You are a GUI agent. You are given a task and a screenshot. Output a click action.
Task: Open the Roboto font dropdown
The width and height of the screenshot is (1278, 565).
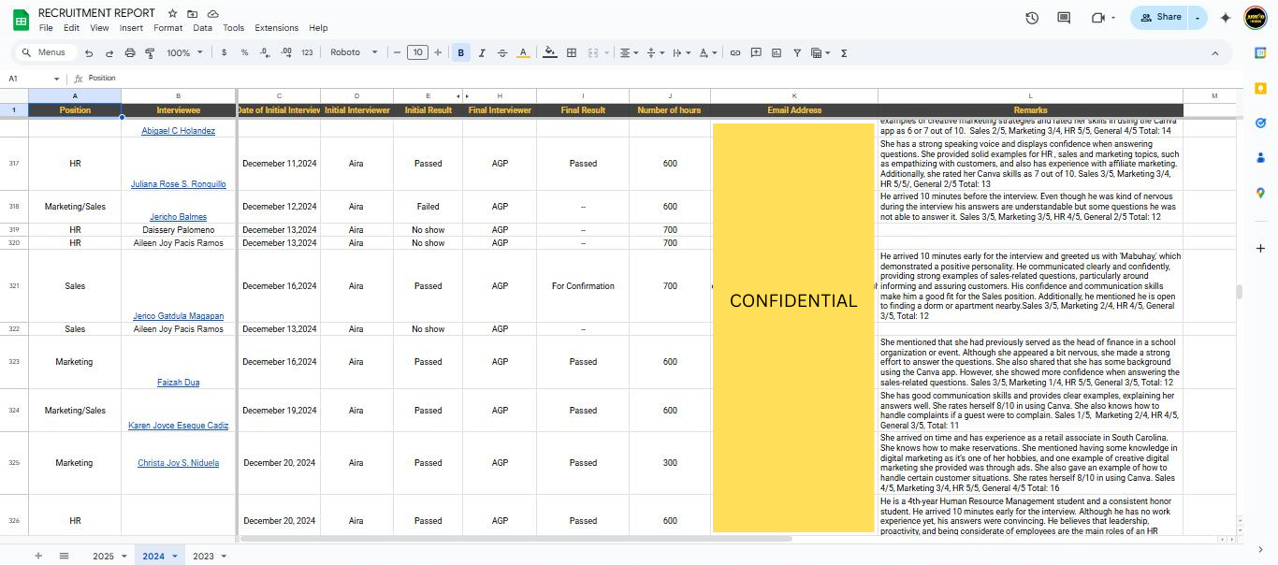pyautogui.click(x=353, y=53)
